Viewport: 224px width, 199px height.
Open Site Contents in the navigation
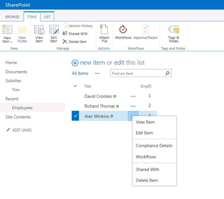point(18,117)
